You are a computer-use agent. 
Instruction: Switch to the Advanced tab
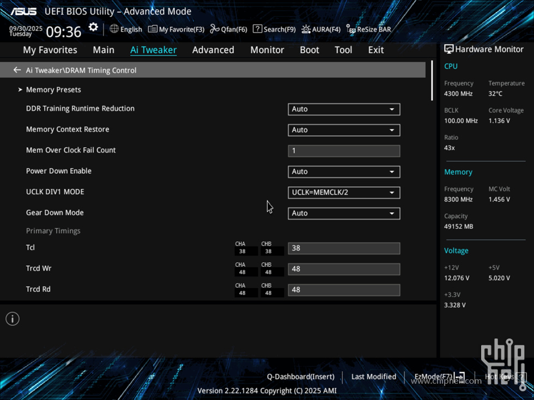(213, 50)
